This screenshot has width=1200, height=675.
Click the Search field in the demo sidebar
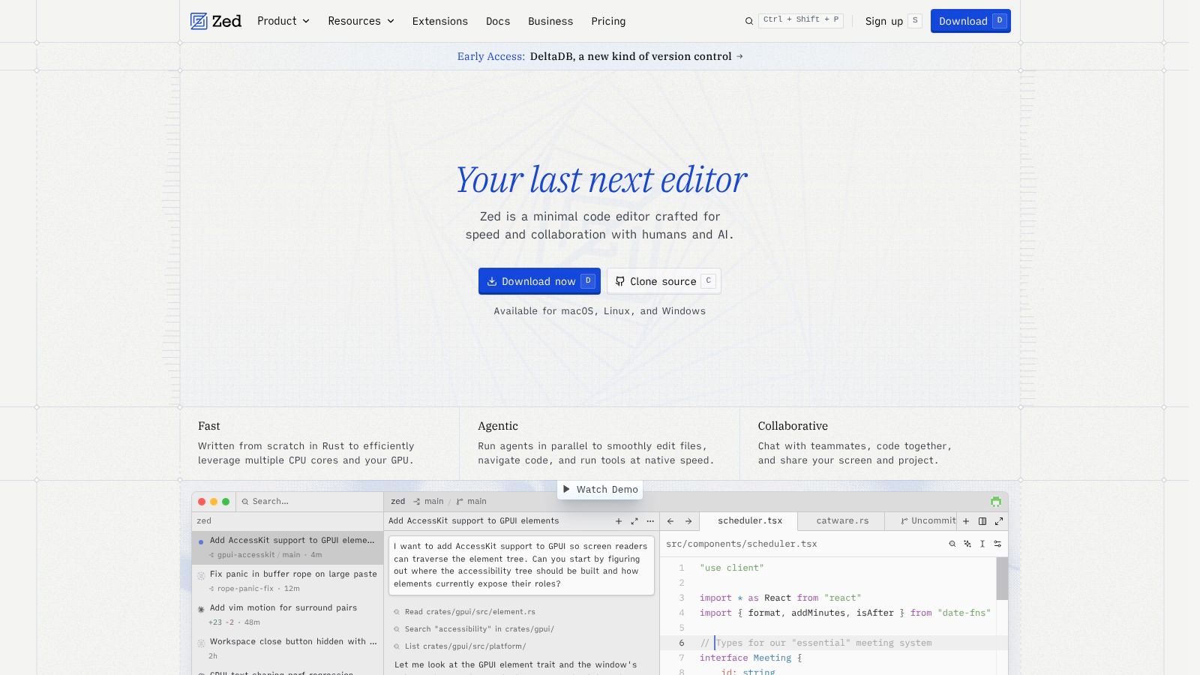point(309,502)
